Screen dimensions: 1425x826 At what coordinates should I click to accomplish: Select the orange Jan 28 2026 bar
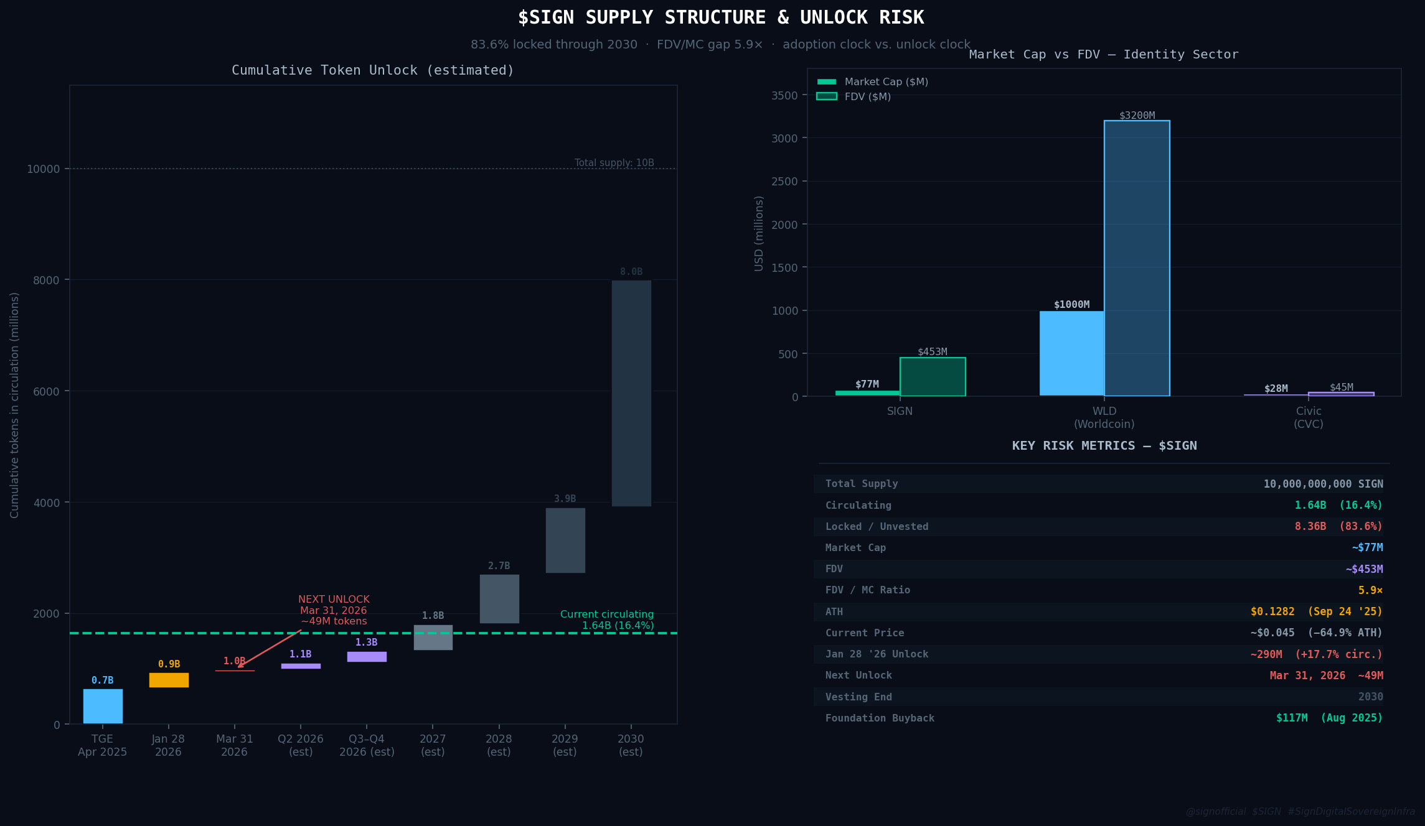pyautogui.click(x=169, y=680)
